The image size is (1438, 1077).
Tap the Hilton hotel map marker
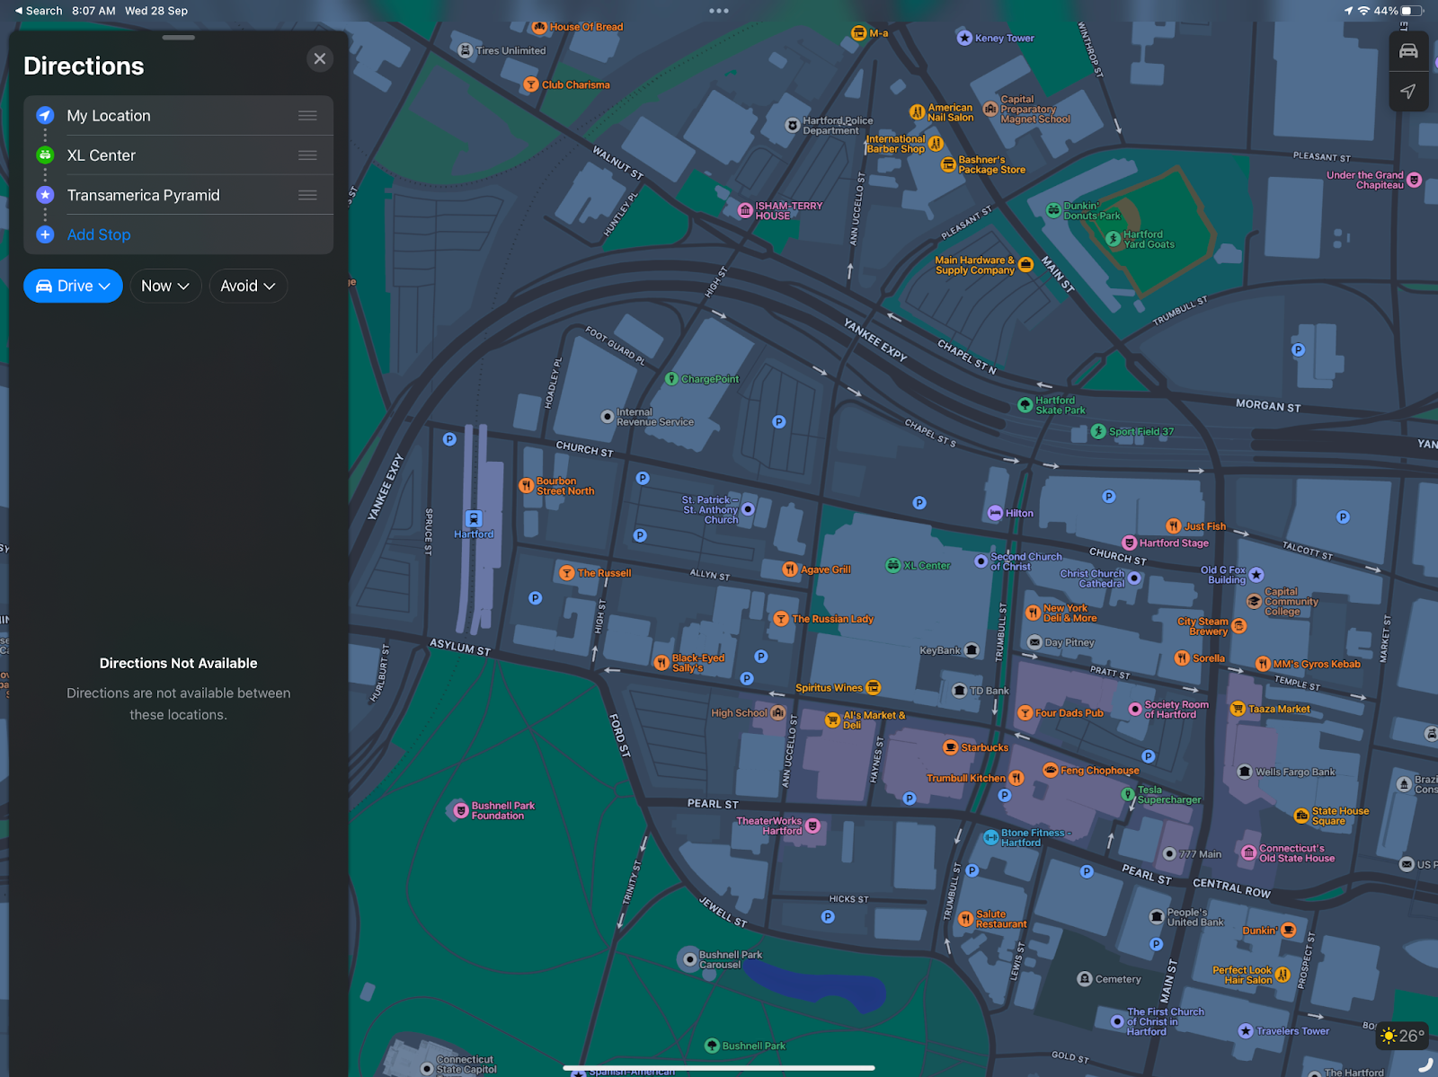[995, 513]
